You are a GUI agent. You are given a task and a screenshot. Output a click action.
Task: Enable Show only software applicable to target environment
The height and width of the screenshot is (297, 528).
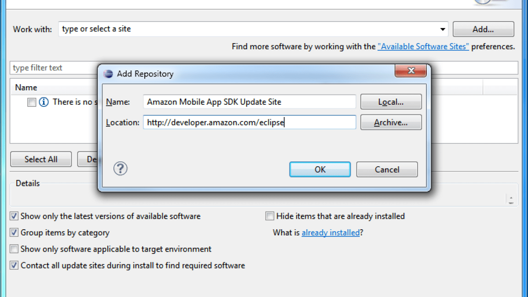(x=15, y=249)
